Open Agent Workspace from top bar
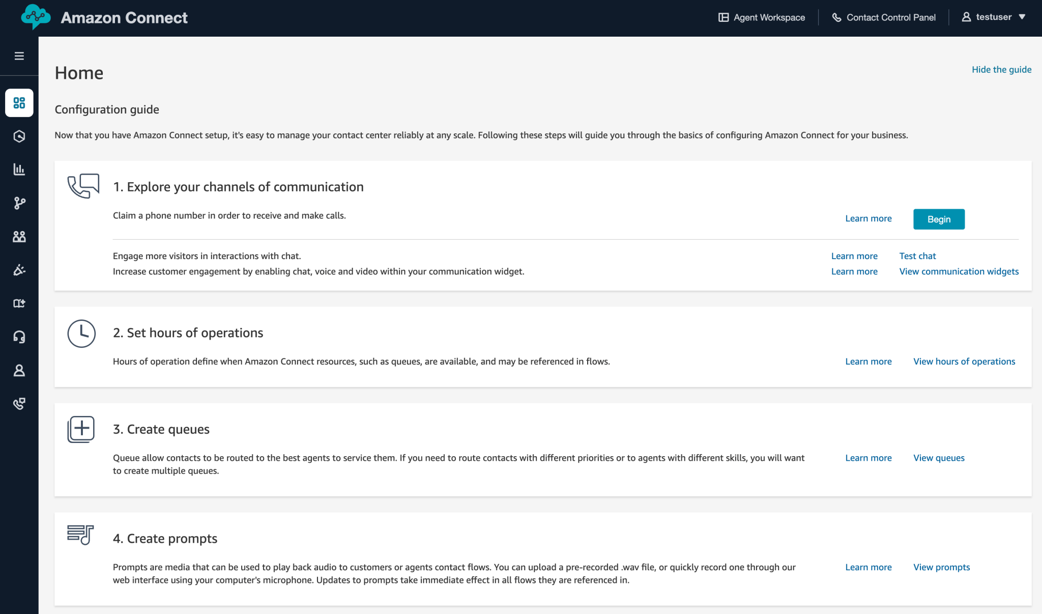 coord(761,17)
